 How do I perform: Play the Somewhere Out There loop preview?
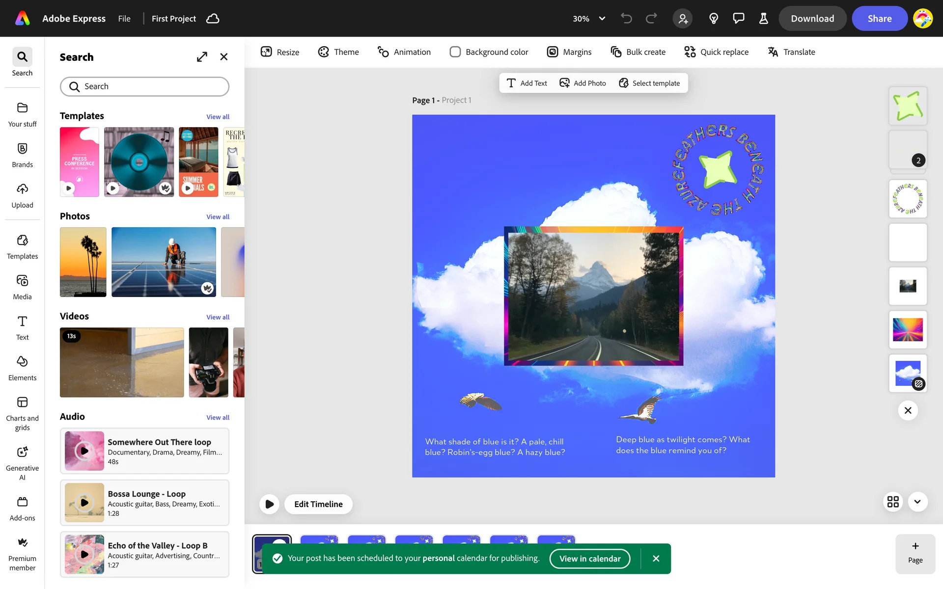(x=84, y=451)
